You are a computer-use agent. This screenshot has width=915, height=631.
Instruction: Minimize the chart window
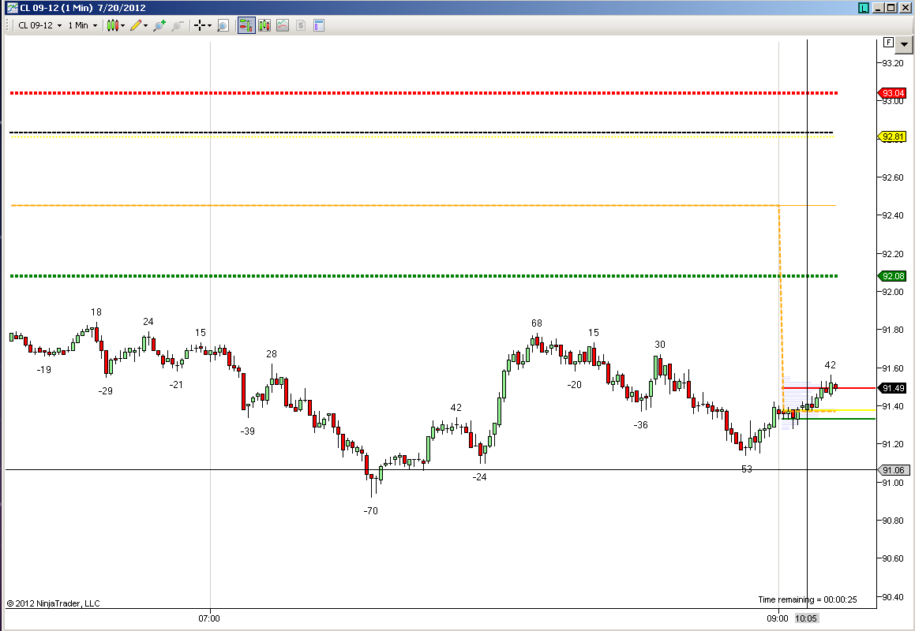(878, 8)
